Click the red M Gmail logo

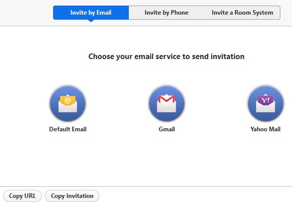click(x=167, y=99)
